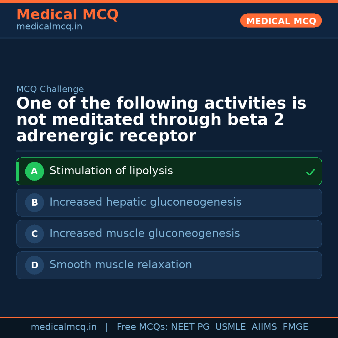Open medicalmcq.in link in footer

64,327
